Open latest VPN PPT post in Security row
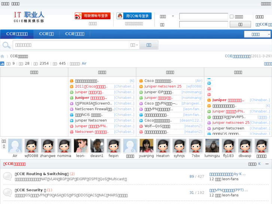This screenshot has height=204, width=272. coord(229,190)
